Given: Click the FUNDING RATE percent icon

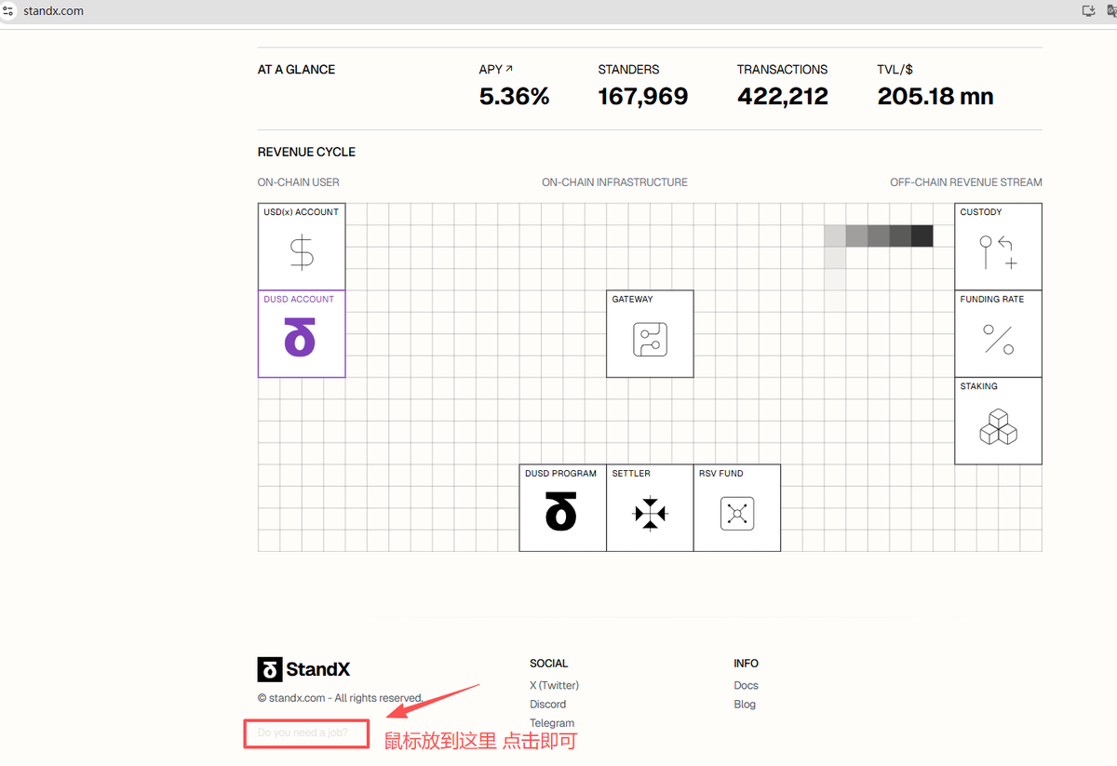Looking at the screenshot, I should click(998, 340).
